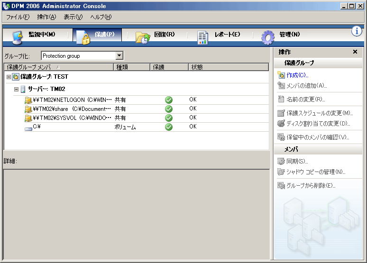Select the \\TM02\SYSVOL share row
The height and width of the screenshot is (263, 367).
coord(147,118)
